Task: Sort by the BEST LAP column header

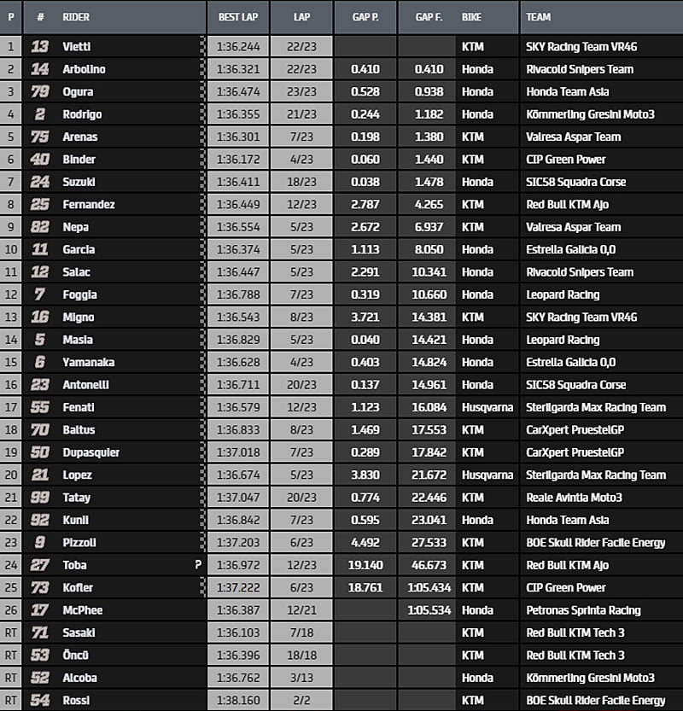Action: coord(238,16)
